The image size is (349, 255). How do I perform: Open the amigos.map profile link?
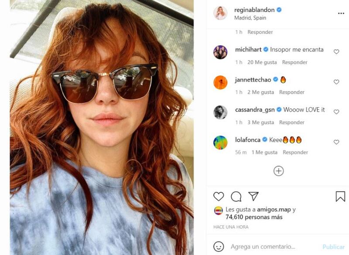click(x=274, y=209)
